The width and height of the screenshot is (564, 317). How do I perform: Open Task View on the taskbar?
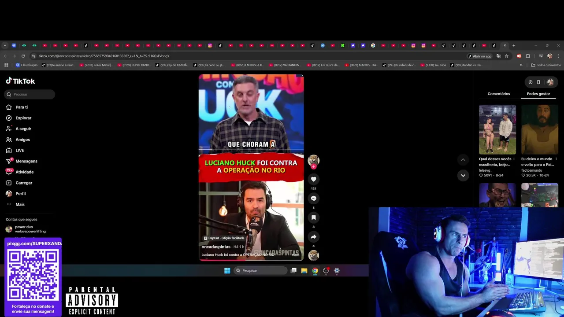click(293, 270)
